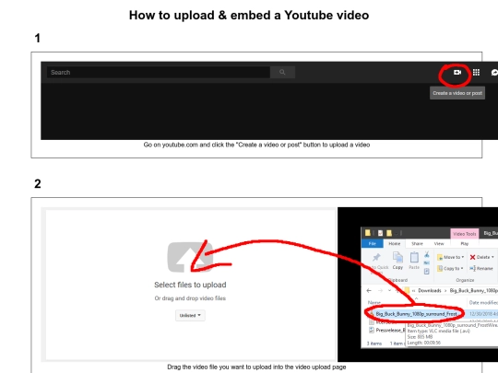498x373 pixels.
Task: Open the Customize Quick Access Toolbar arrow
Action: coord(397,233)
